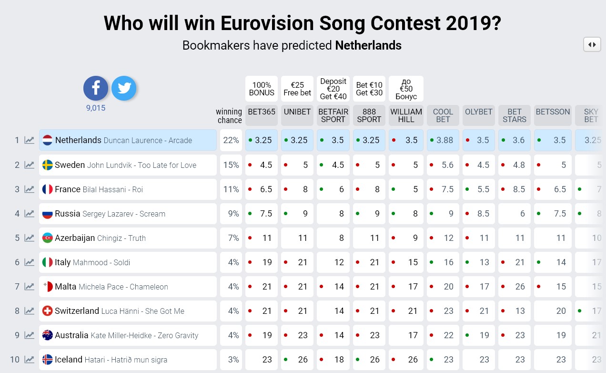
Task: Open trend chart icon for Sweden
Action: 30,165
